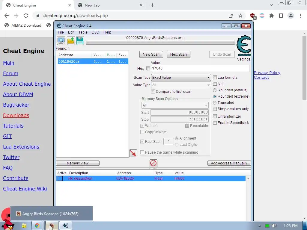Open the Downloads link on the website
Screen dimensions: 307x230
16,115
